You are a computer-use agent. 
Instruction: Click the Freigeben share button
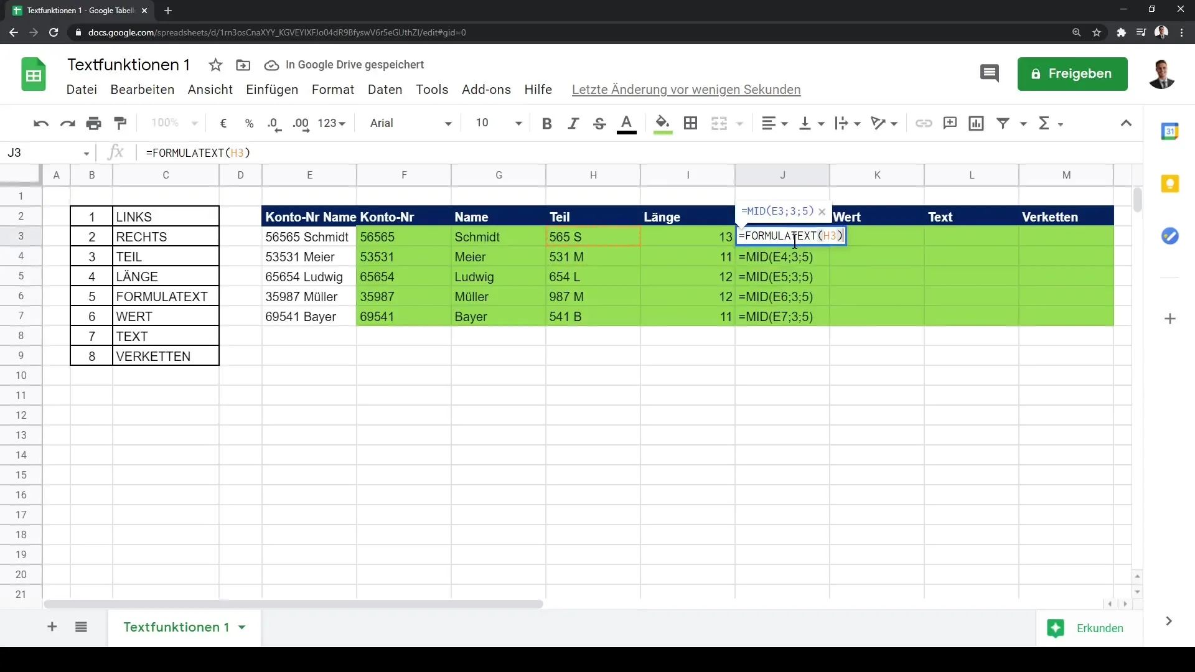(x=1072, y=74)
